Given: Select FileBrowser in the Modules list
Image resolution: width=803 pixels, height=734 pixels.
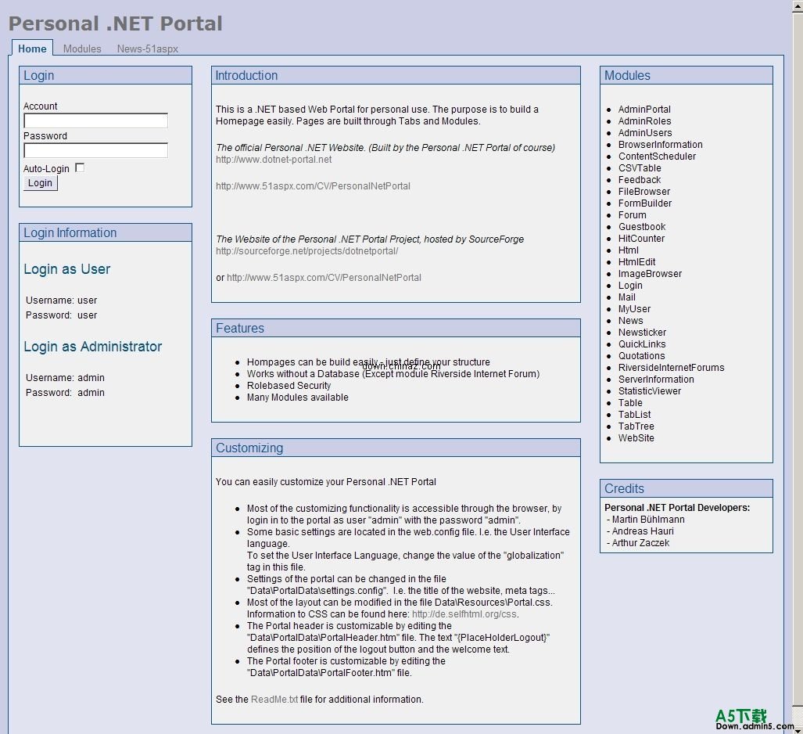Looking at the screenshot, I should (x=643, y=192).
